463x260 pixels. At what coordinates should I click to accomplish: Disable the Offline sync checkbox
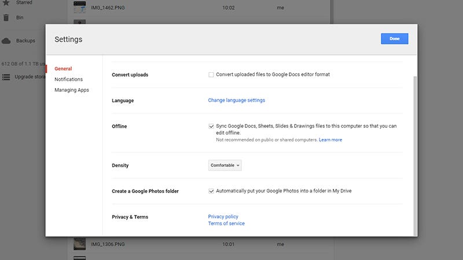(211, 126)
